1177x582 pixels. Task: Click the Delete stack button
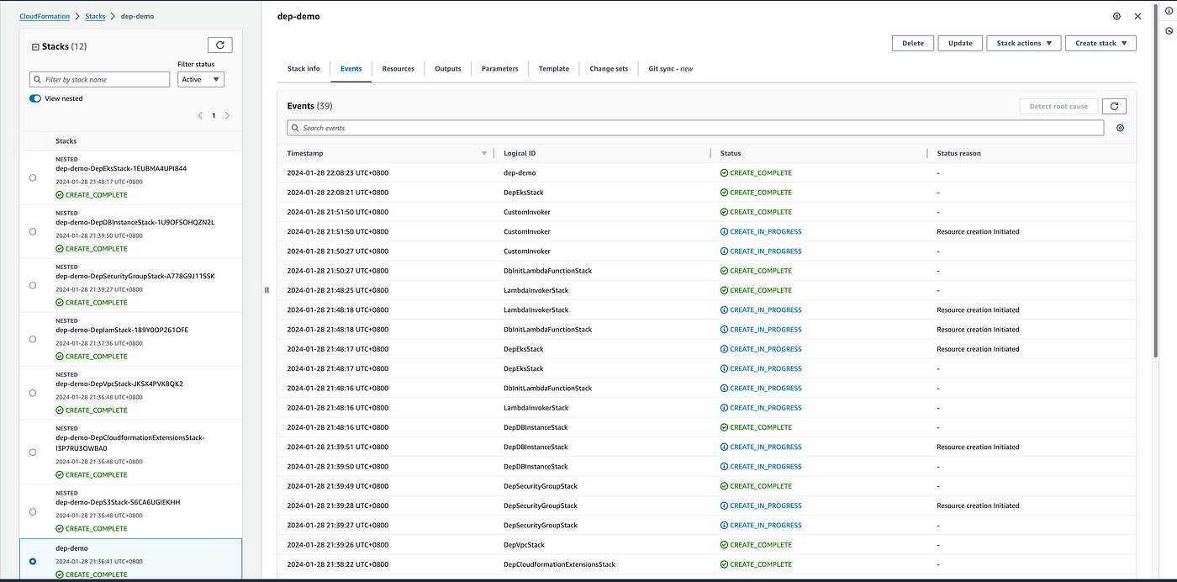pos(912,43)
